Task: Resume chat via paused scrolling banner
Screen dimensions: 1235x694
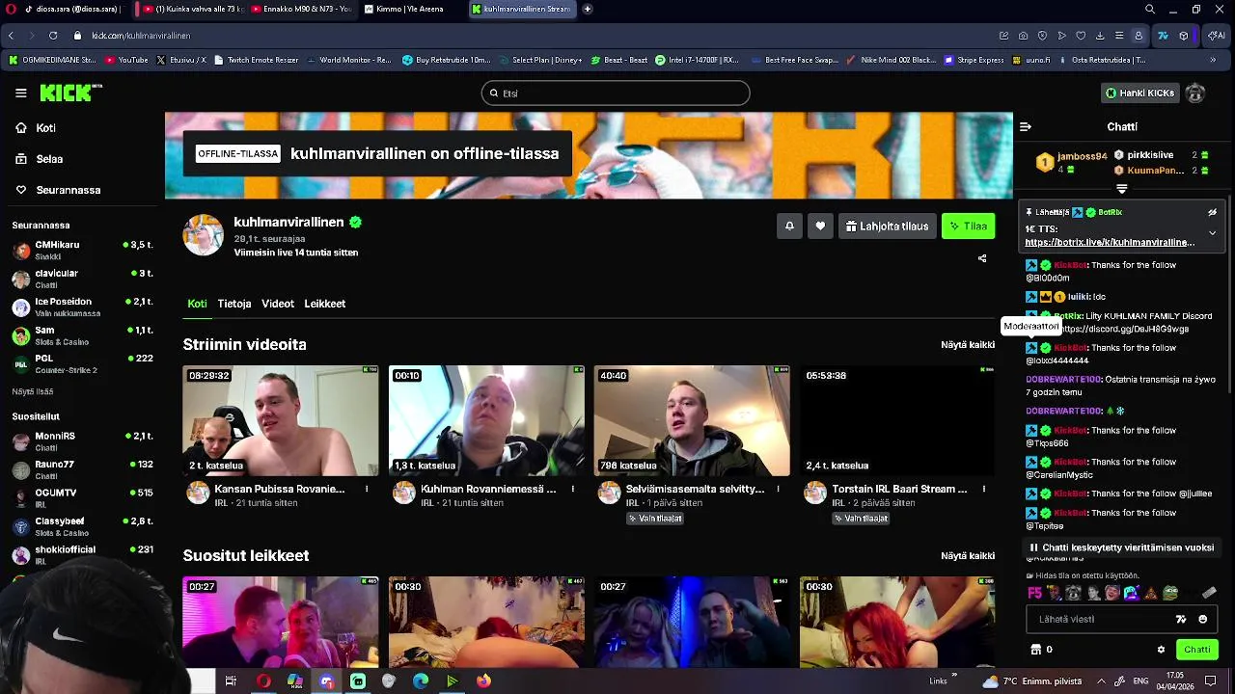Action: pyautogui.click(x=1121, y=547)
